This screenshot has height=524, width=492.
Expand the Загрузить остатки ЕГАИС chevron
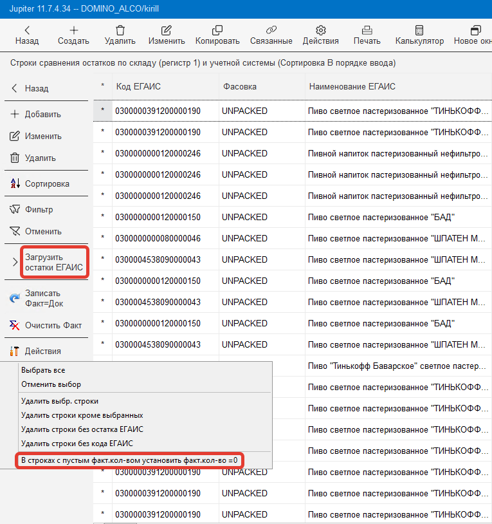click(x=15, y=262)
